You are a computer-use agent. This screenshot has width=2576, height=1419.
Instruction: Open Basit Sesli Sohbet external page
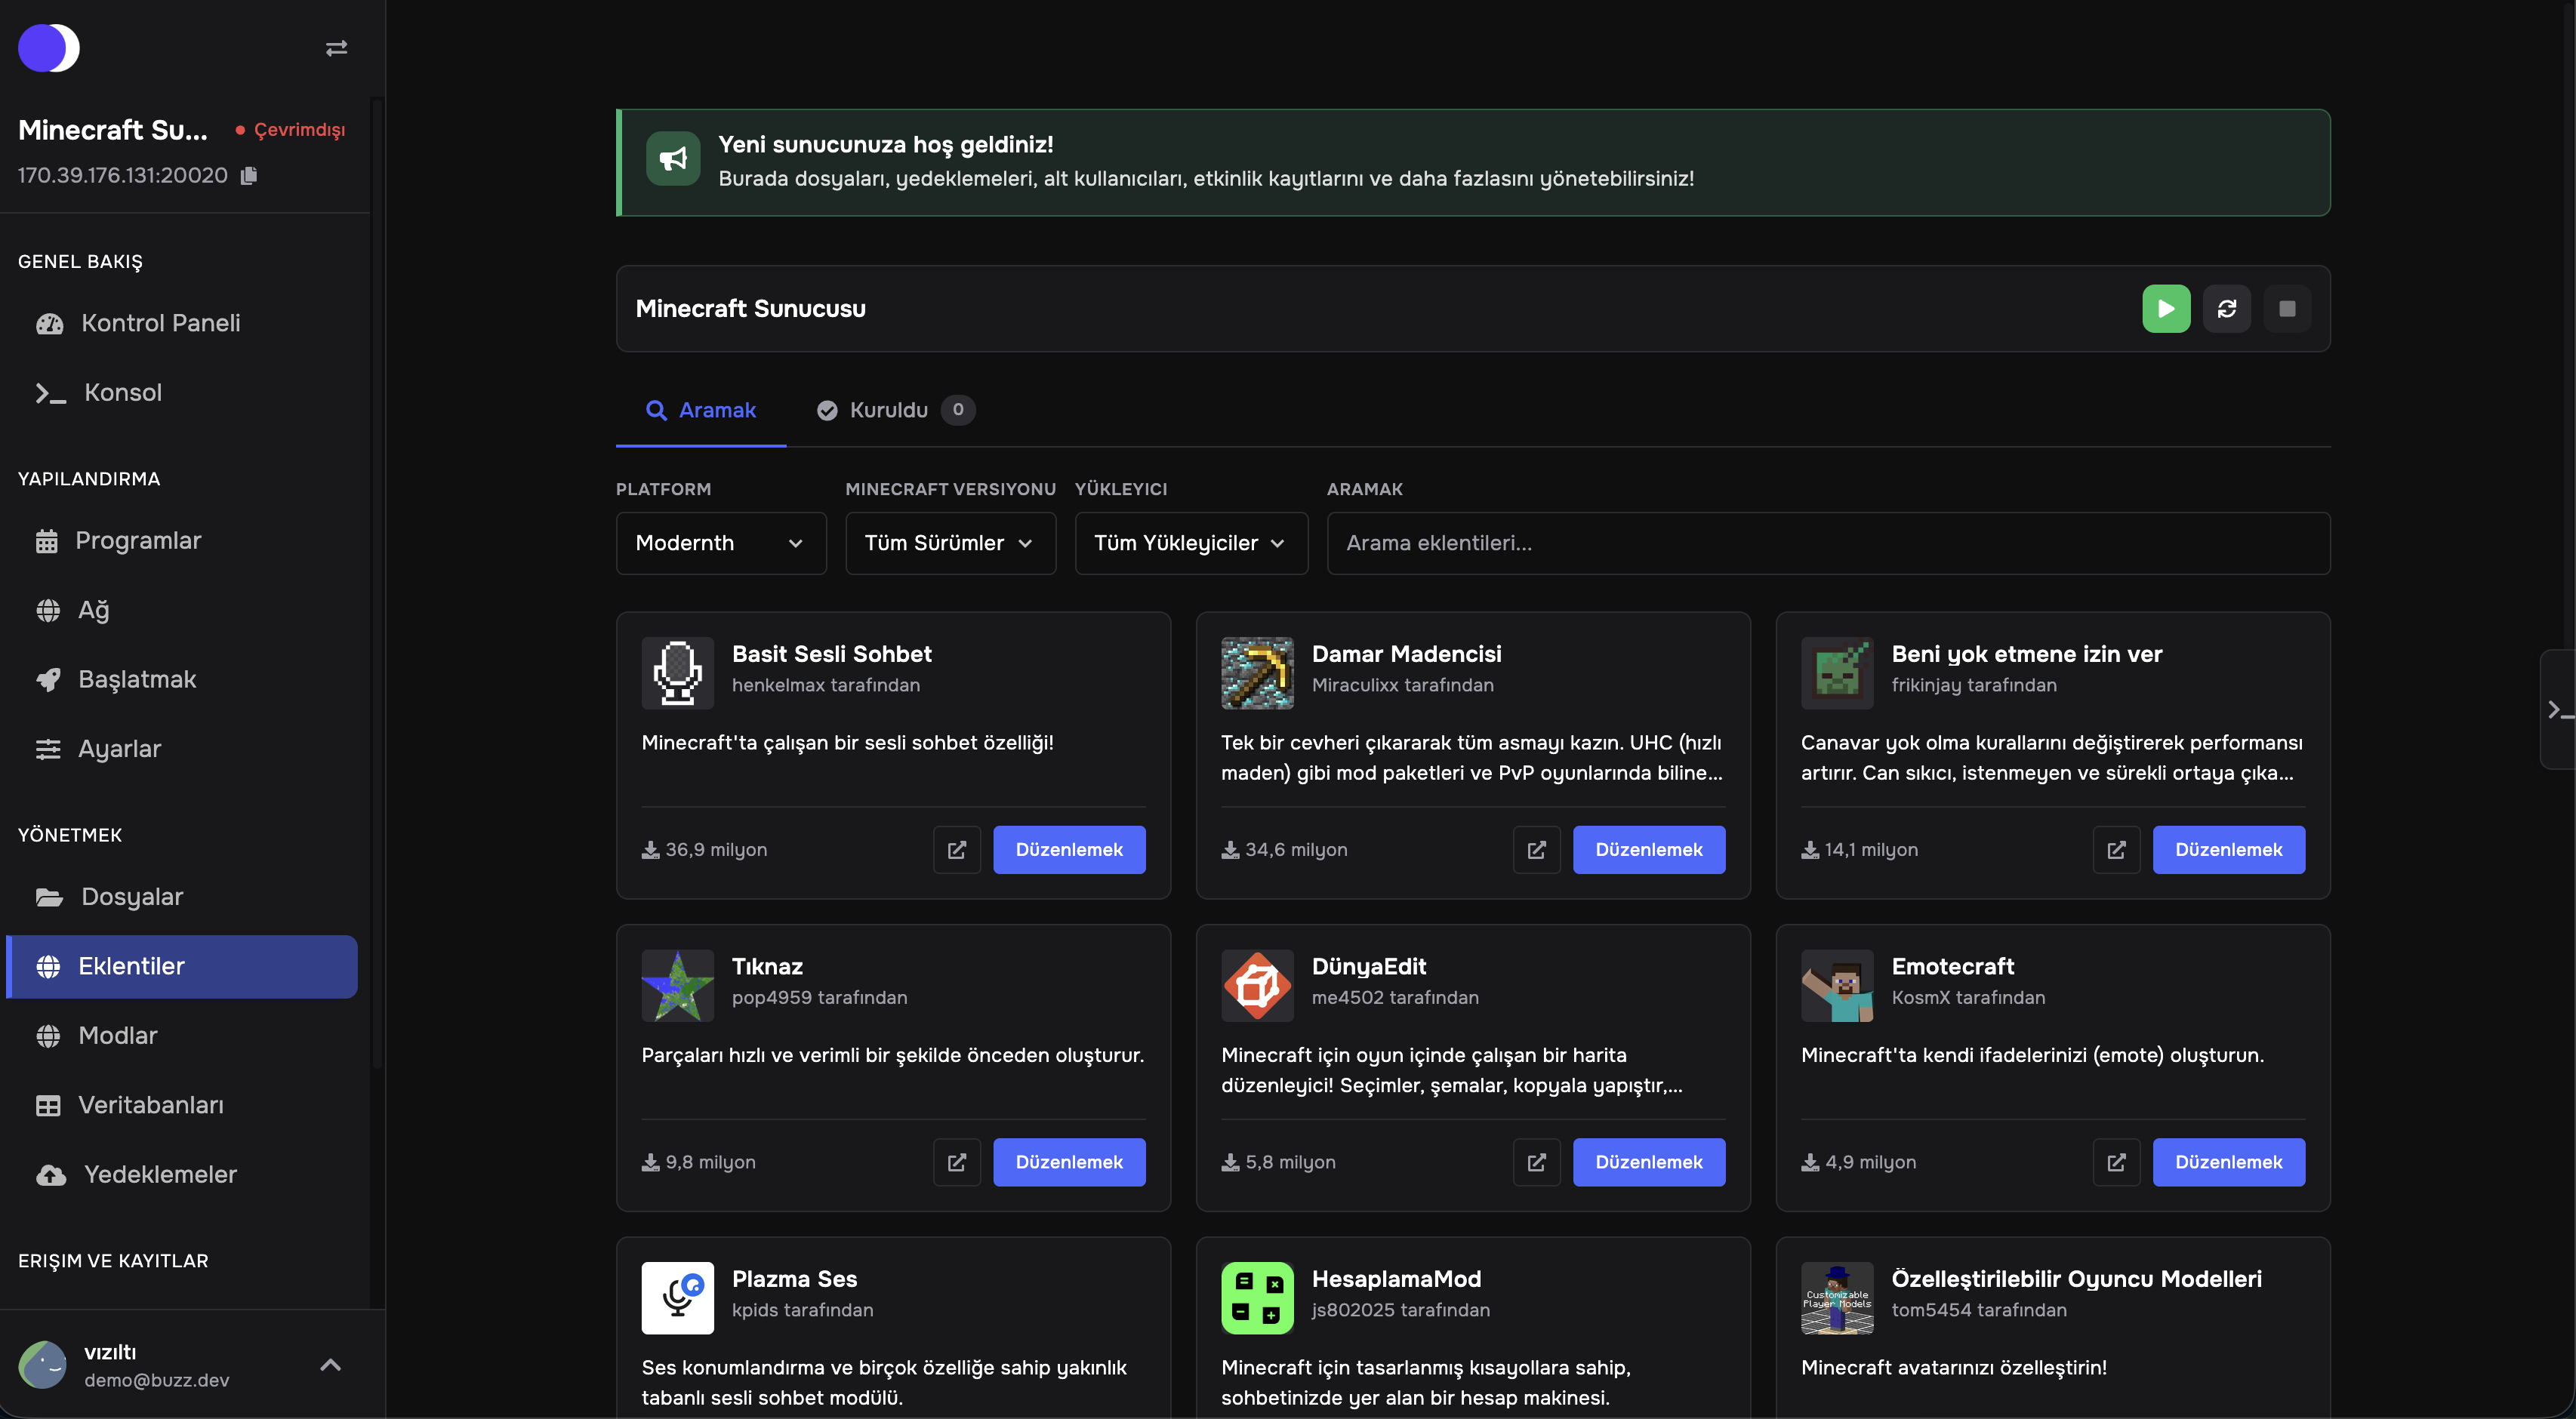[956, 849]
